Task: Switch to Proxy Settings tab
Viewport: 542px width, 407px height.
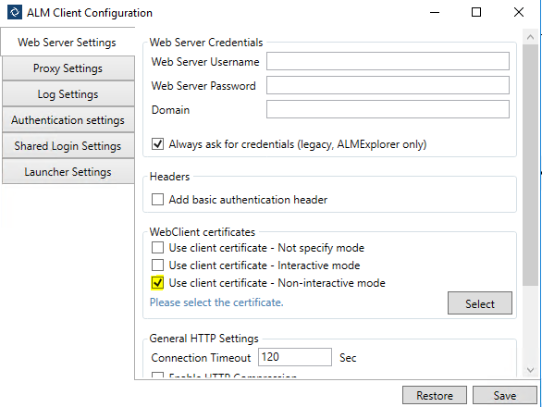Action: (68, 68)
